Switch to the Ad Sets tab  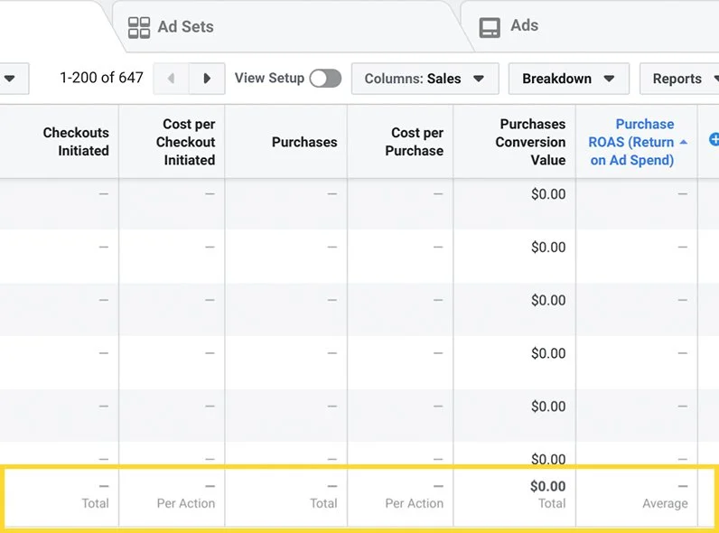tap(185, 27)
